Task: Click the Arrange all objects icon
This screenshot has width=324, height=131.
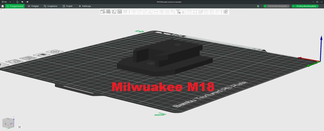Action: coord(120,12)
